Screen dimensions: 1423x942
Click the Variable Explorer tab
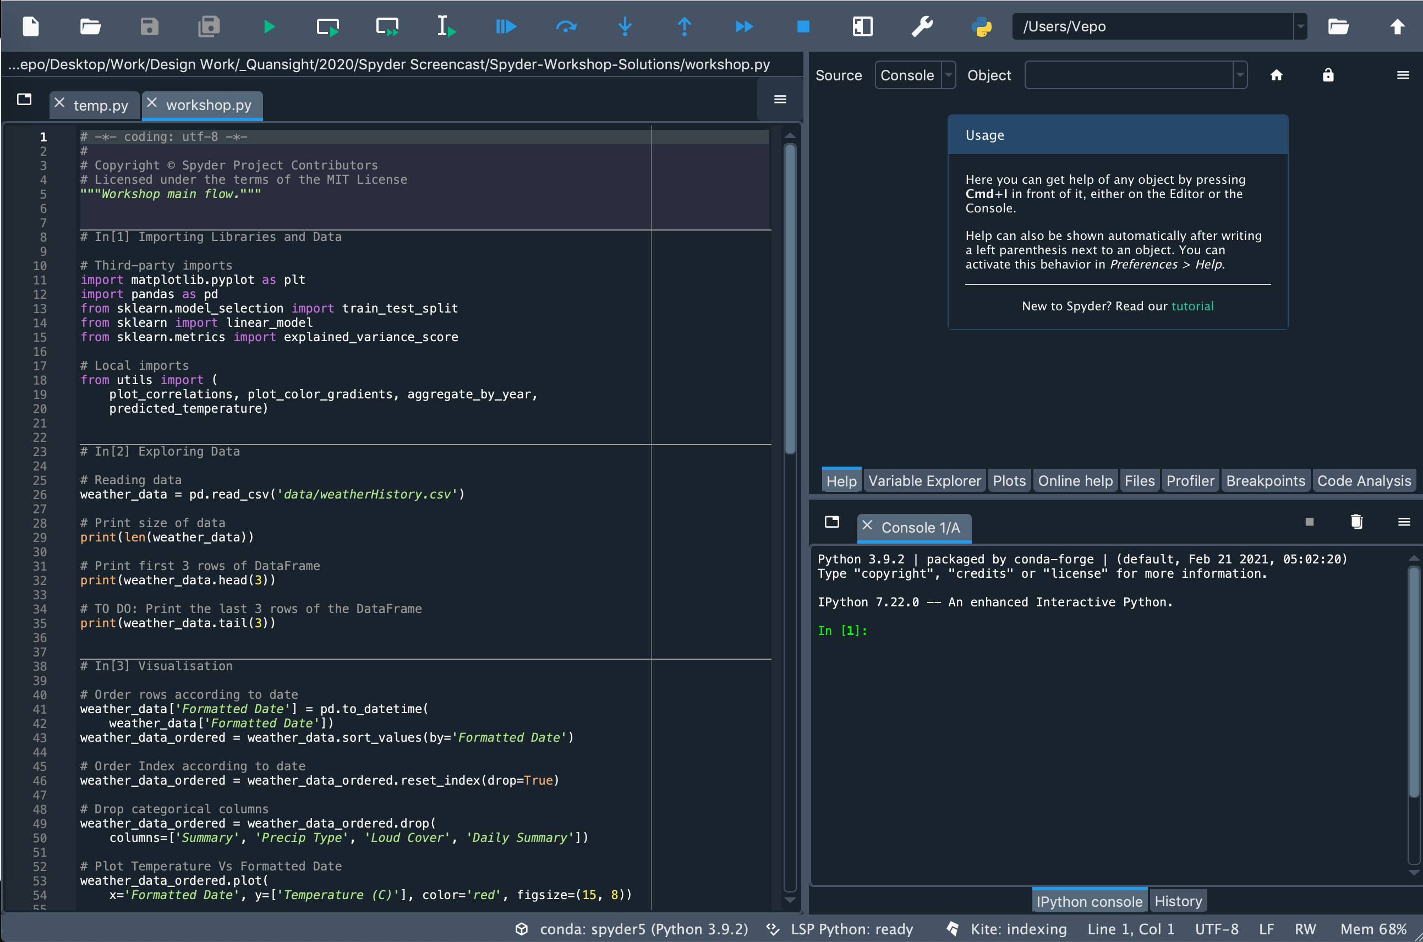(923, 480)
